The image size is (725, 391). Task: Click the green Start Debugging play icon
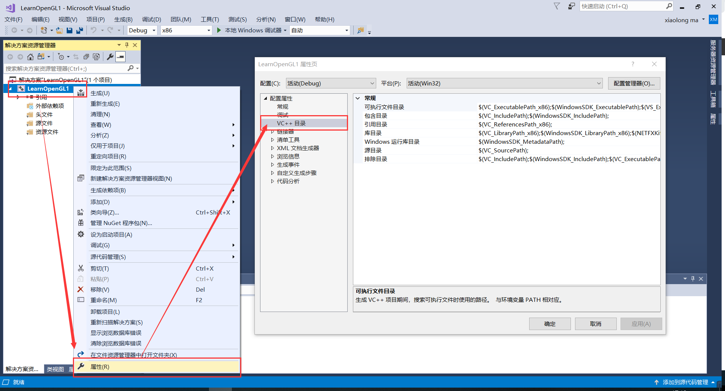[x=219, y=30]
